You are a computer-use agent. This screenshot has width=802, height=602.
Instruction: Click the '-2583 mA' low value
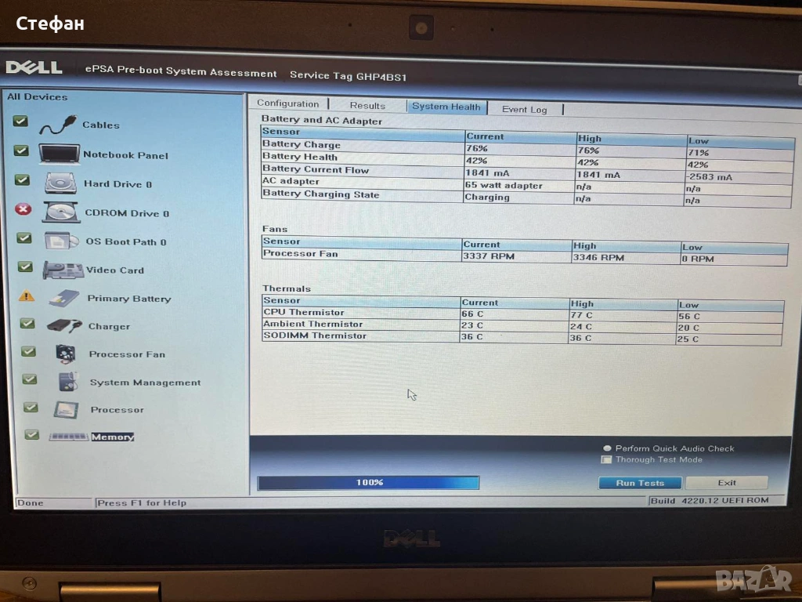[x=709, y=177]
